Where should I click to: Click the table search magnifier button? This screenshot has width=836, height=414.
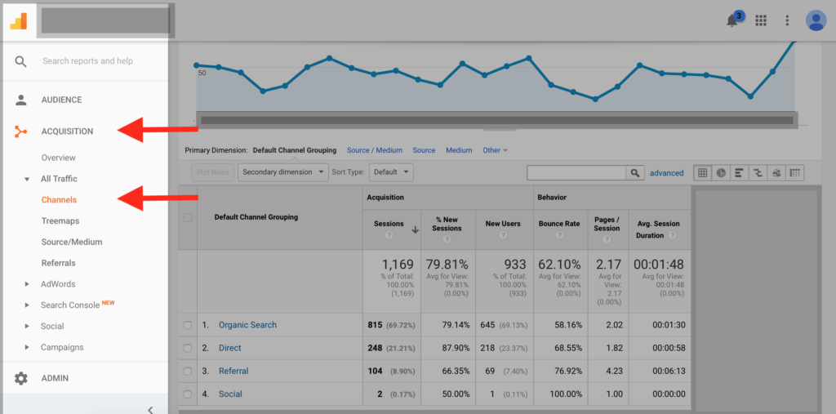pos(634,173)
